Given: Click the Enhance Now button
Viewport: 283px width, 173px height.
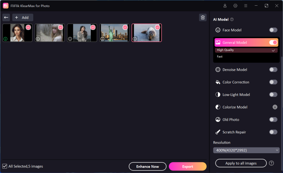Looking at the screenshot, I should (x=148, y=166).
